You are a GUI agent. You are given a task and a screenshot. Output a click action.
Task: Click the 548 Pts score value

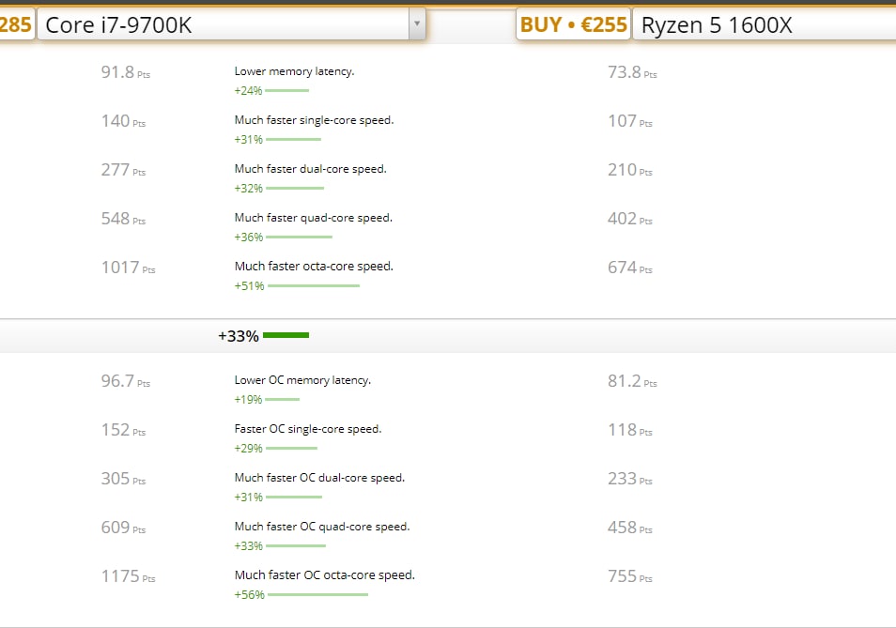123,219
